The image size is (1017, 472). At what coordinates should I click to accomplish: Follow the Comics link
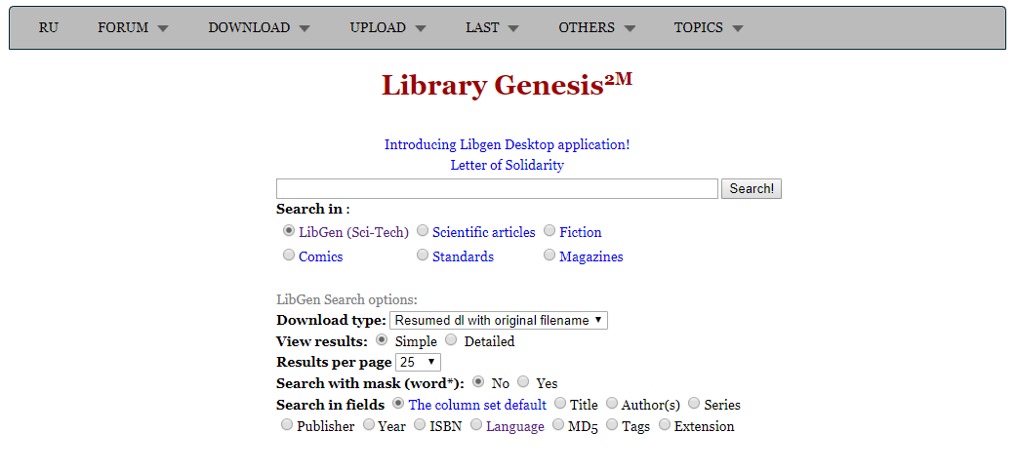point(320,256)
